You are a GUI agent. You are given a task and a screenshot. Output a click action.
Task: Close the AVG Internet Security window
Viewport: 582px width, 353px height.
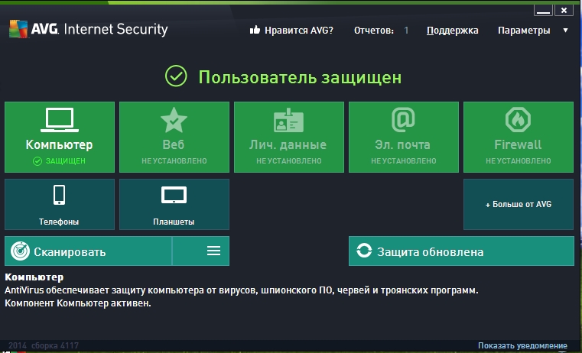(x=564, y=11)
